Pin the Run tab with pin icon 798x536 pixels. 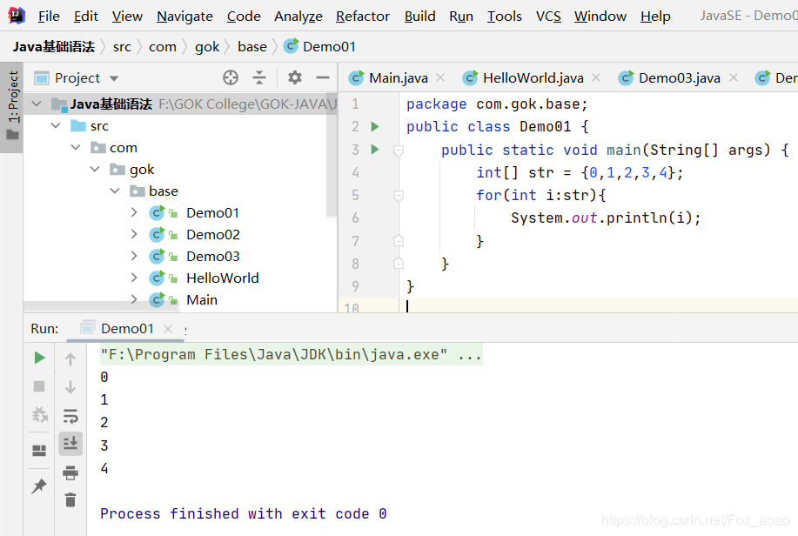(x=39, y=486)
